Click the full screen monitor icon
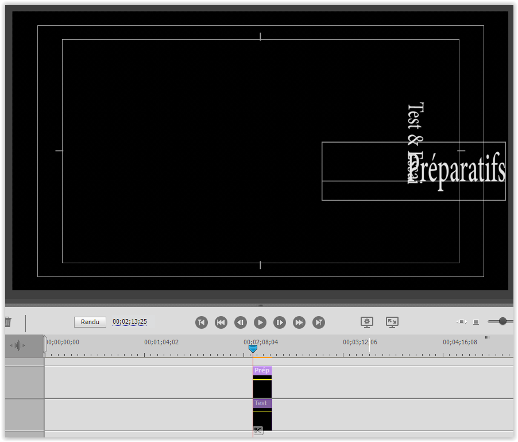This screenshot has width=518, height=442. [x=392, y=322]
